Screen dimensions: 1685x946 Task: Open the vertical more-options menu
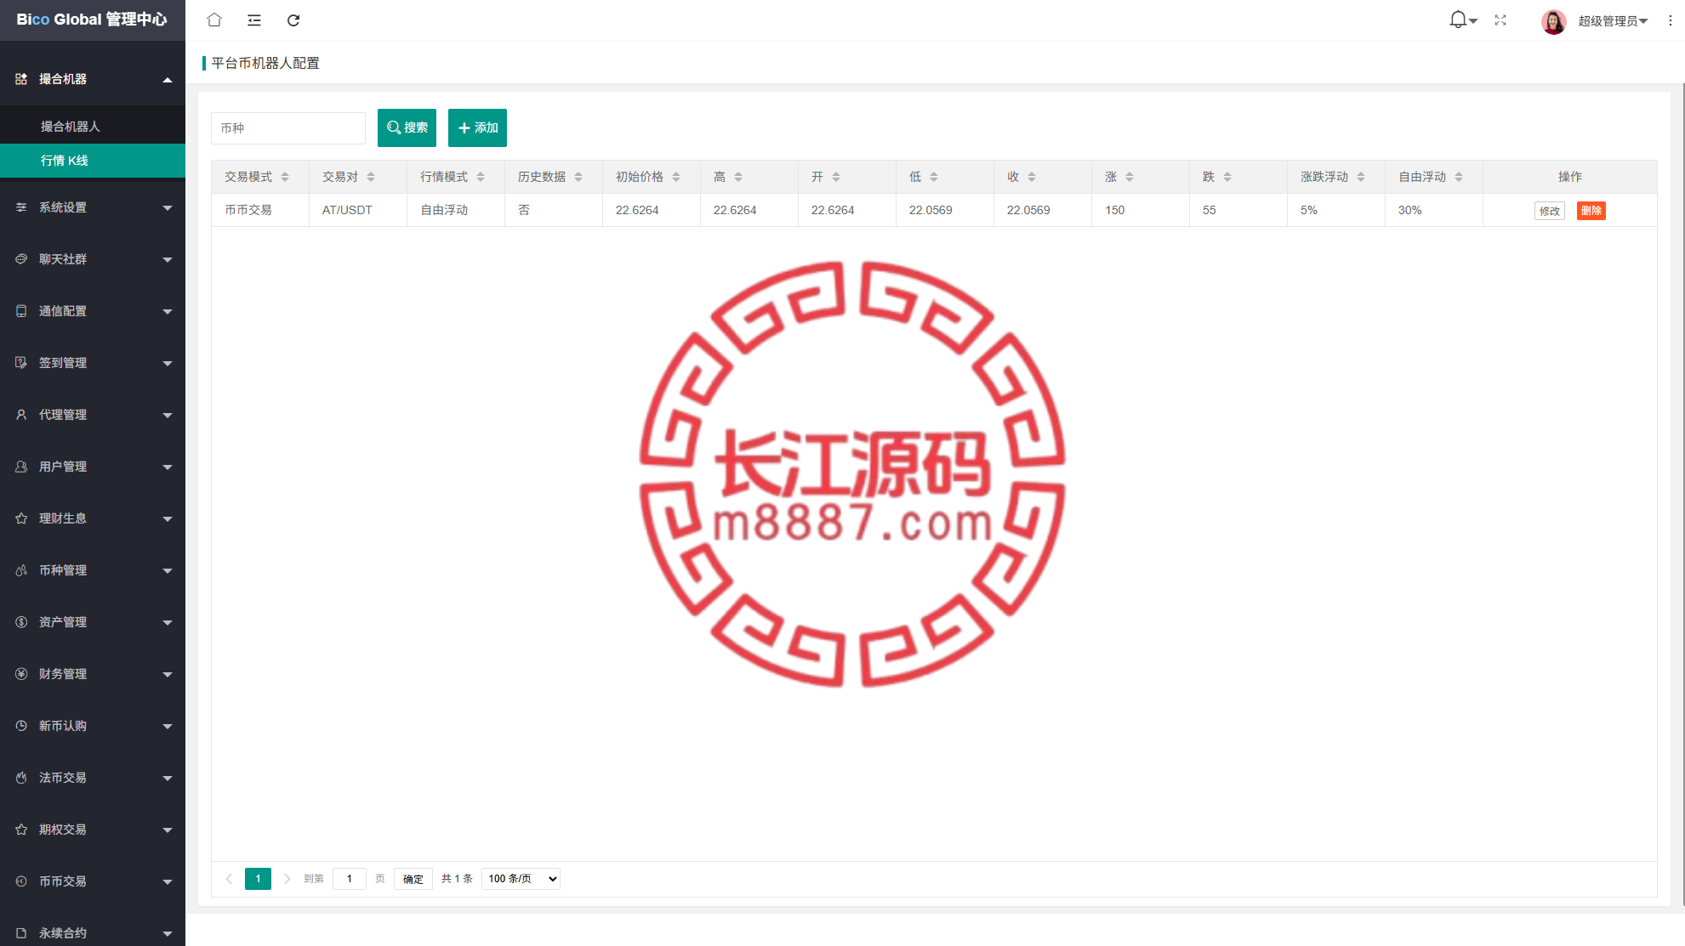(x=1671, y=20)
